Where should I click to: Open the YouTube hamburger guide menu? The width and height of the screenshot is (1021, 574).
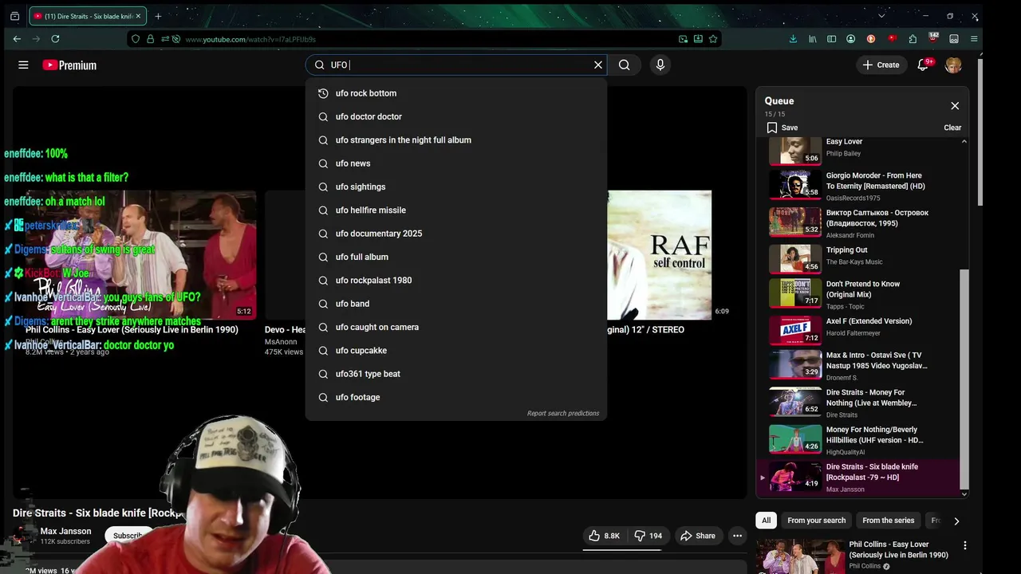pos(23,65)
